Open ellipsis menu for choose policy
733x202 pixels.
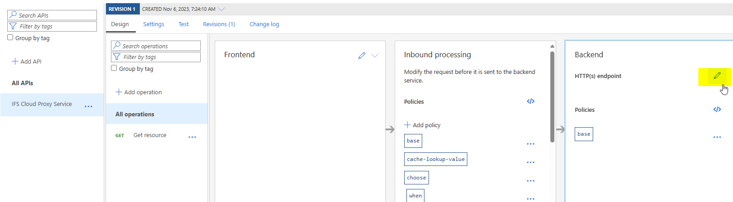point(530,181)
